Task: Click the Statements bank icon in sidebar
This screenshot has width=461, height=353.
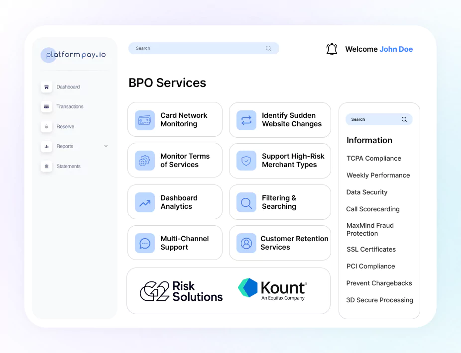Action: point(46,166)
